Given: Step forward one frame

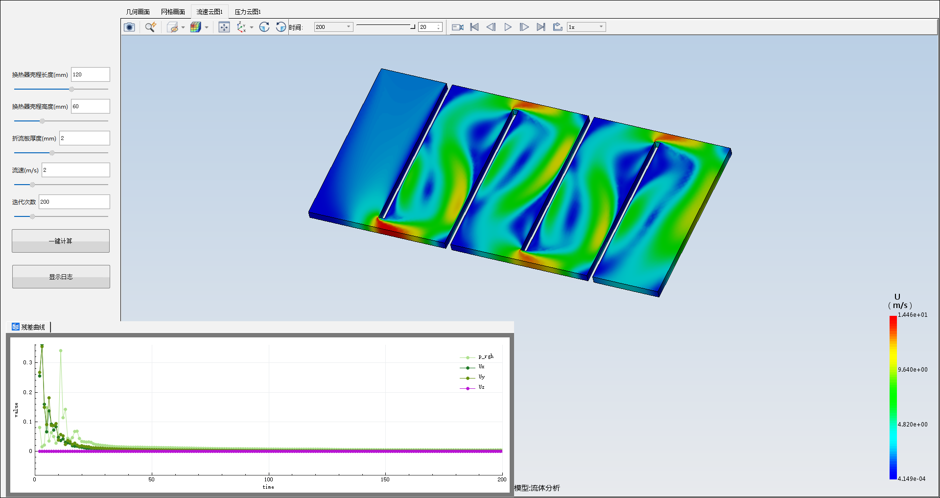Looking at the screenshot, I should [524, 27].
